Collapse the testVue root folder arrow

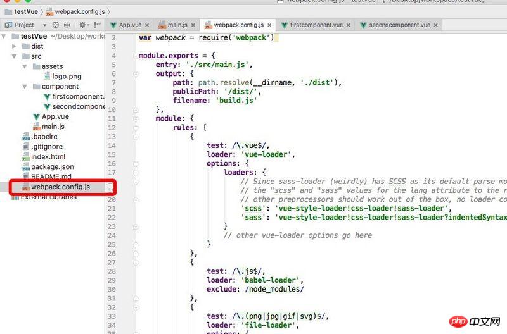pos(4,37)
